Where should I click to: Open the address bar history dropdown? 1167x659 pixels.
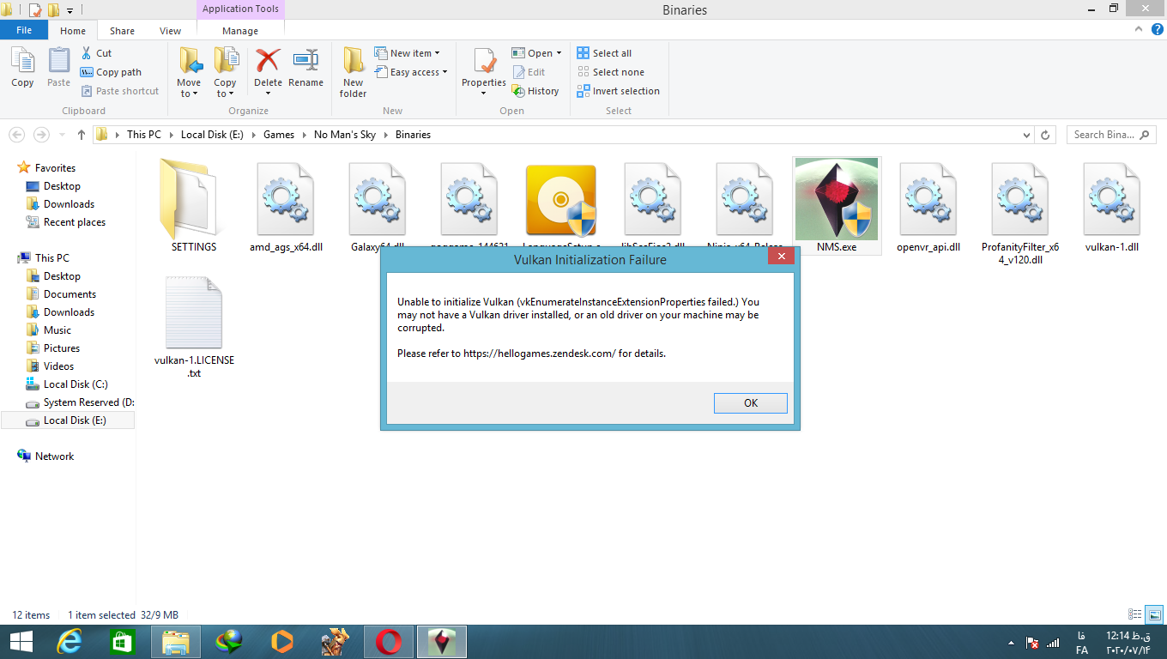(x=1027, y=135)
